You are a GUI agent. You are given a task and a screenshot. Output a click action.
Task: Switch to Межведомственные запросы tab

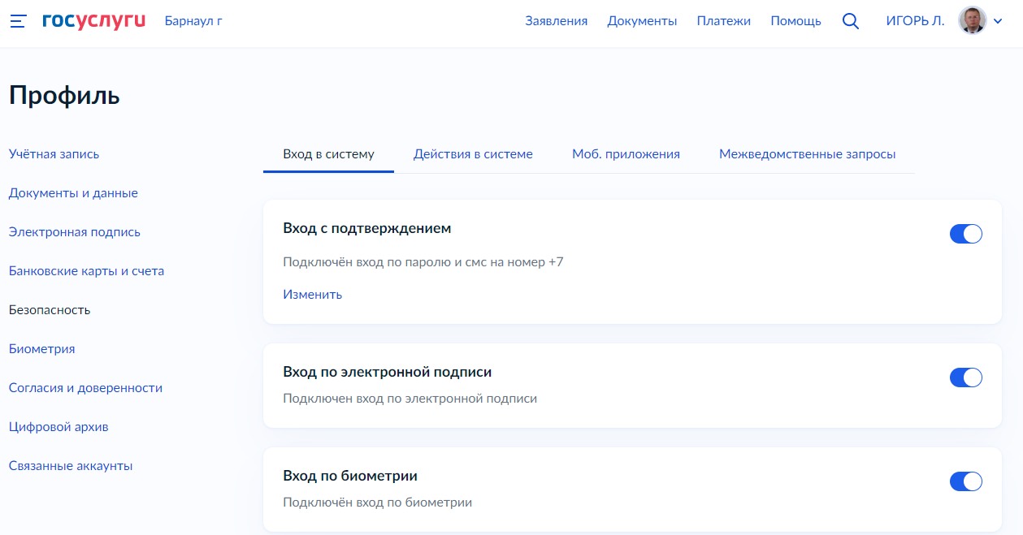808,154
